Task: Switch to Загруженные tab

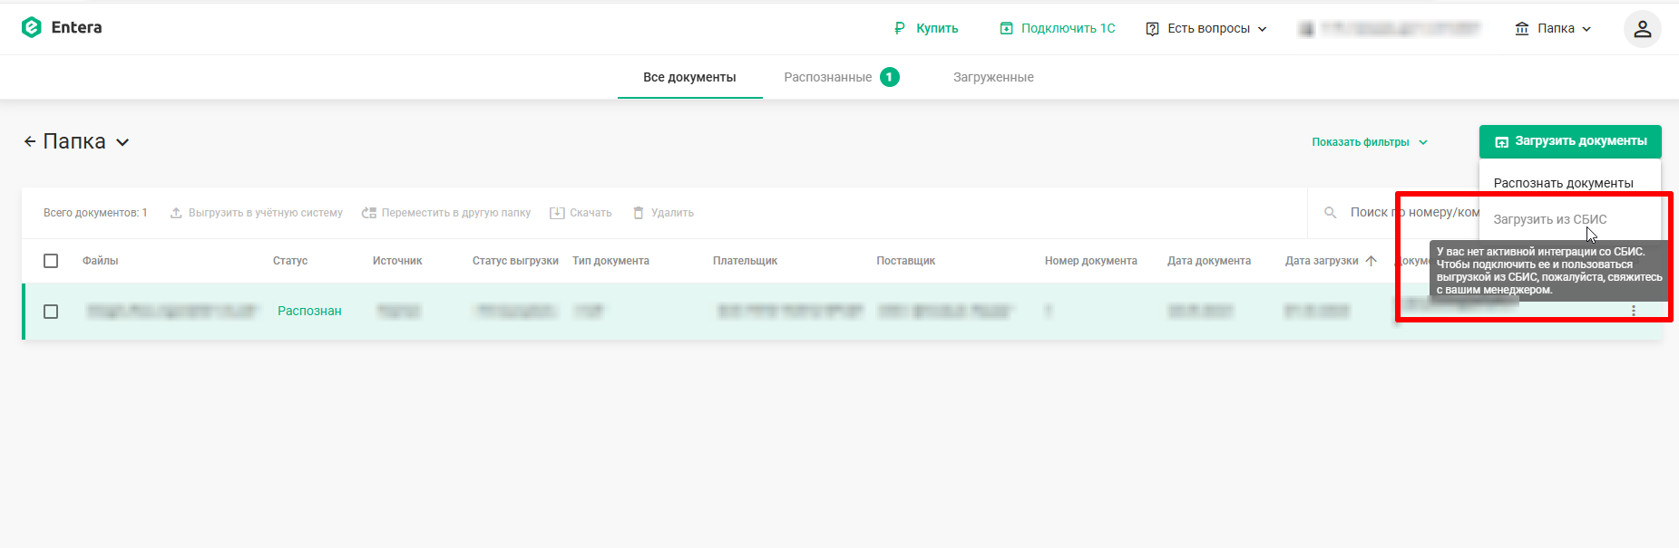Action: [x=993, y=77]
